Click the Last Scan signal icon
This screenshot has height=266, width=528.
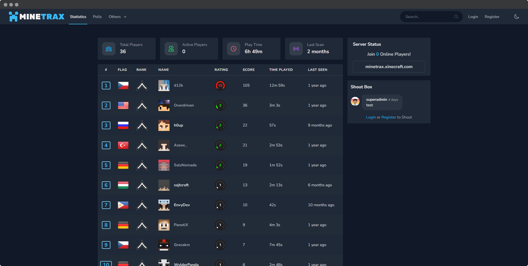click(x=296, y=49)
